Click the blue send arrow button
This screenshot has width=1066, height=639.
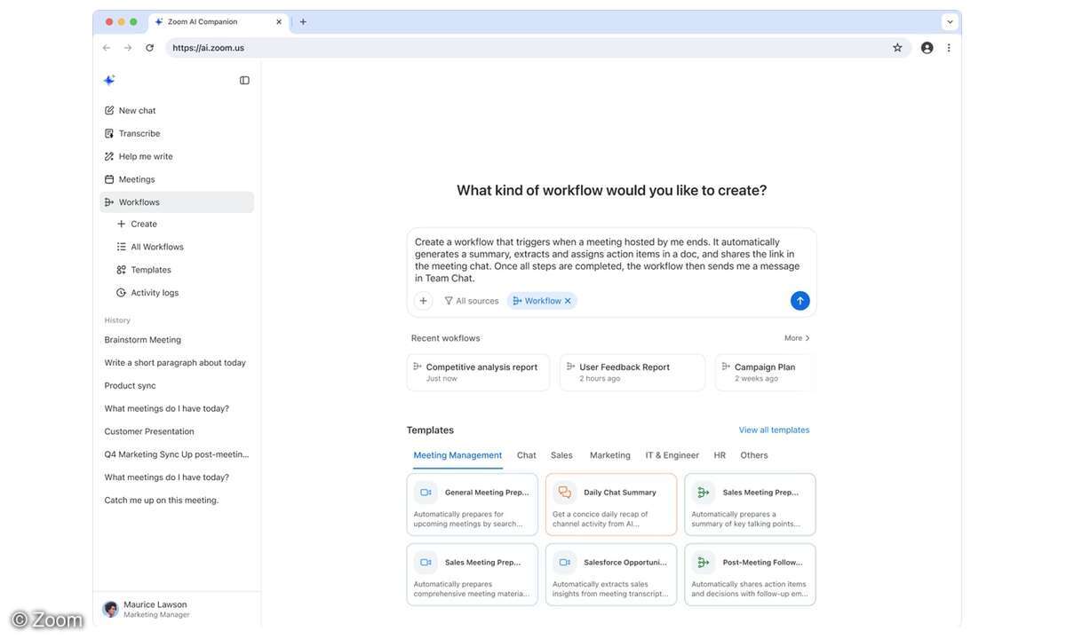point(799,301)
